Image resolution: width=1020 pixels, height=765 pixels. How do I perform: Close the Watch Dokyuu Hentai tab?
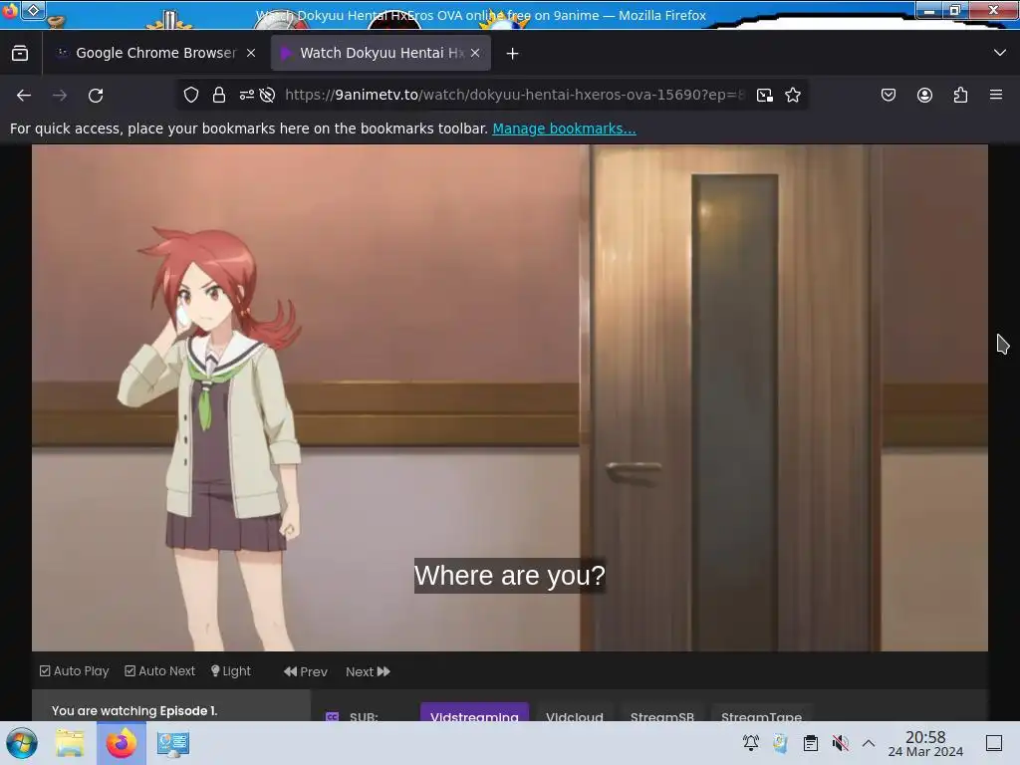point(475,54)
